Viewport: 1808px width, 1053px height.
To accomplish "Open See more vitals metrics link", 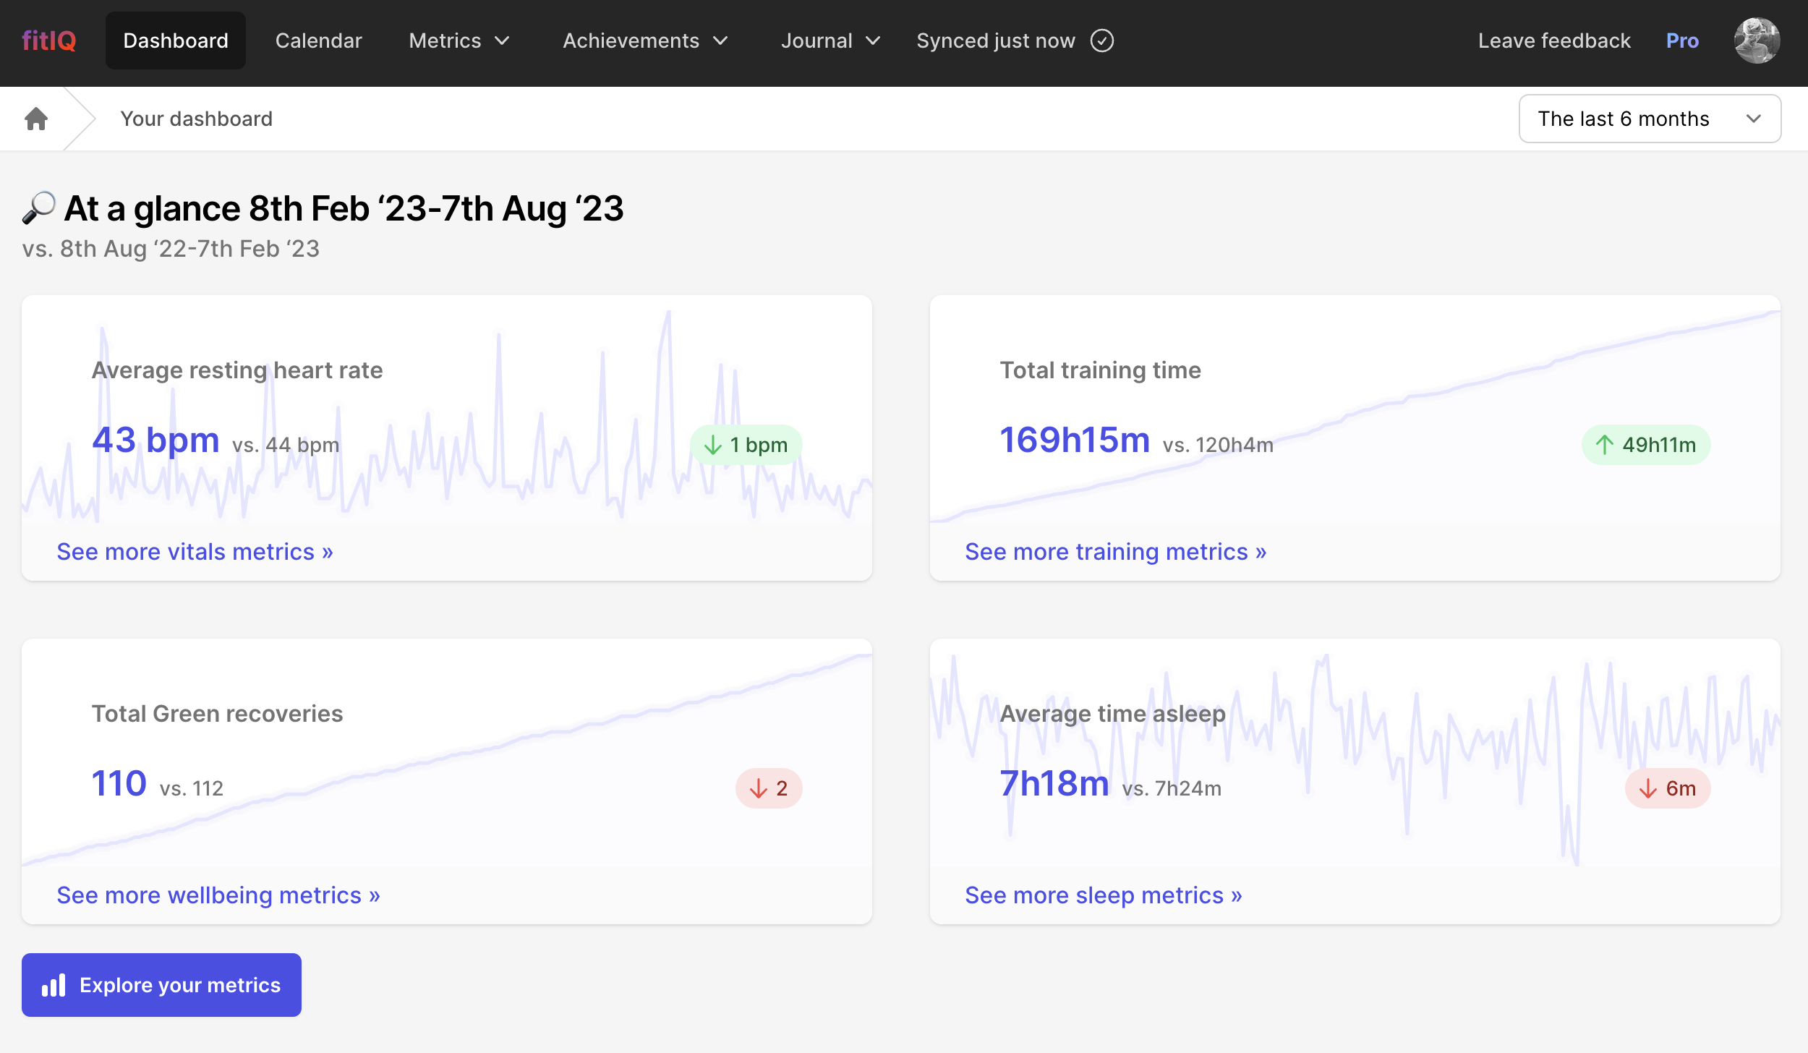I will click(x=195, y=552).
